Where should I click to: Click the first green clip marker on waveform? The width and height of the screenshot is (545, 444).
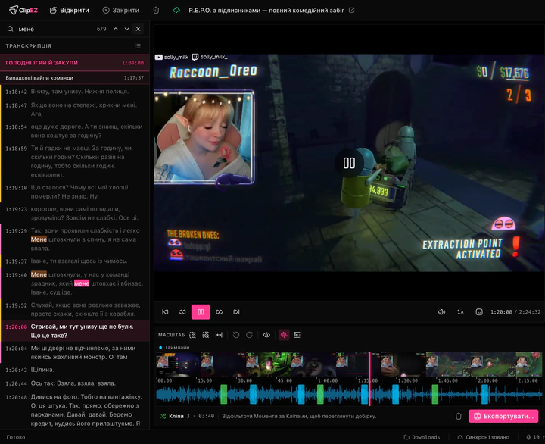224,394
